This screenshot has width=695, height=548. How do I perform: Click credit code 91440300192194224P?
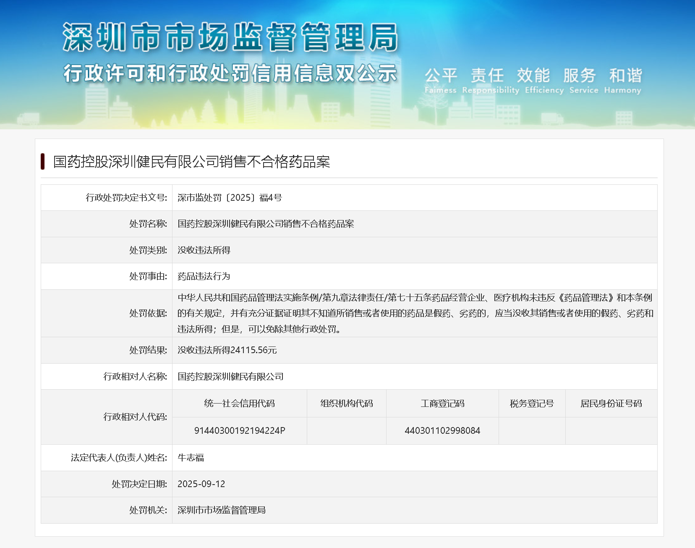point(240,431)
